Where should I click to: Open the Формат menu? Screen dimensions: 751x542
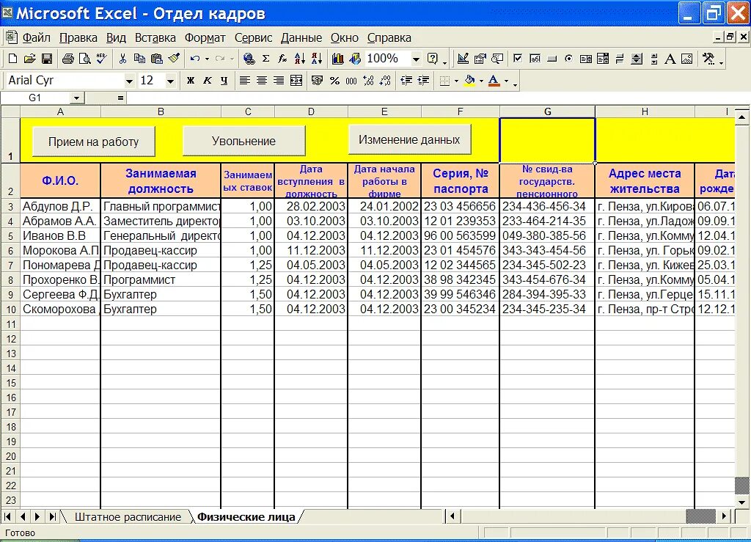pyautogui.click(x=205, y=38)
